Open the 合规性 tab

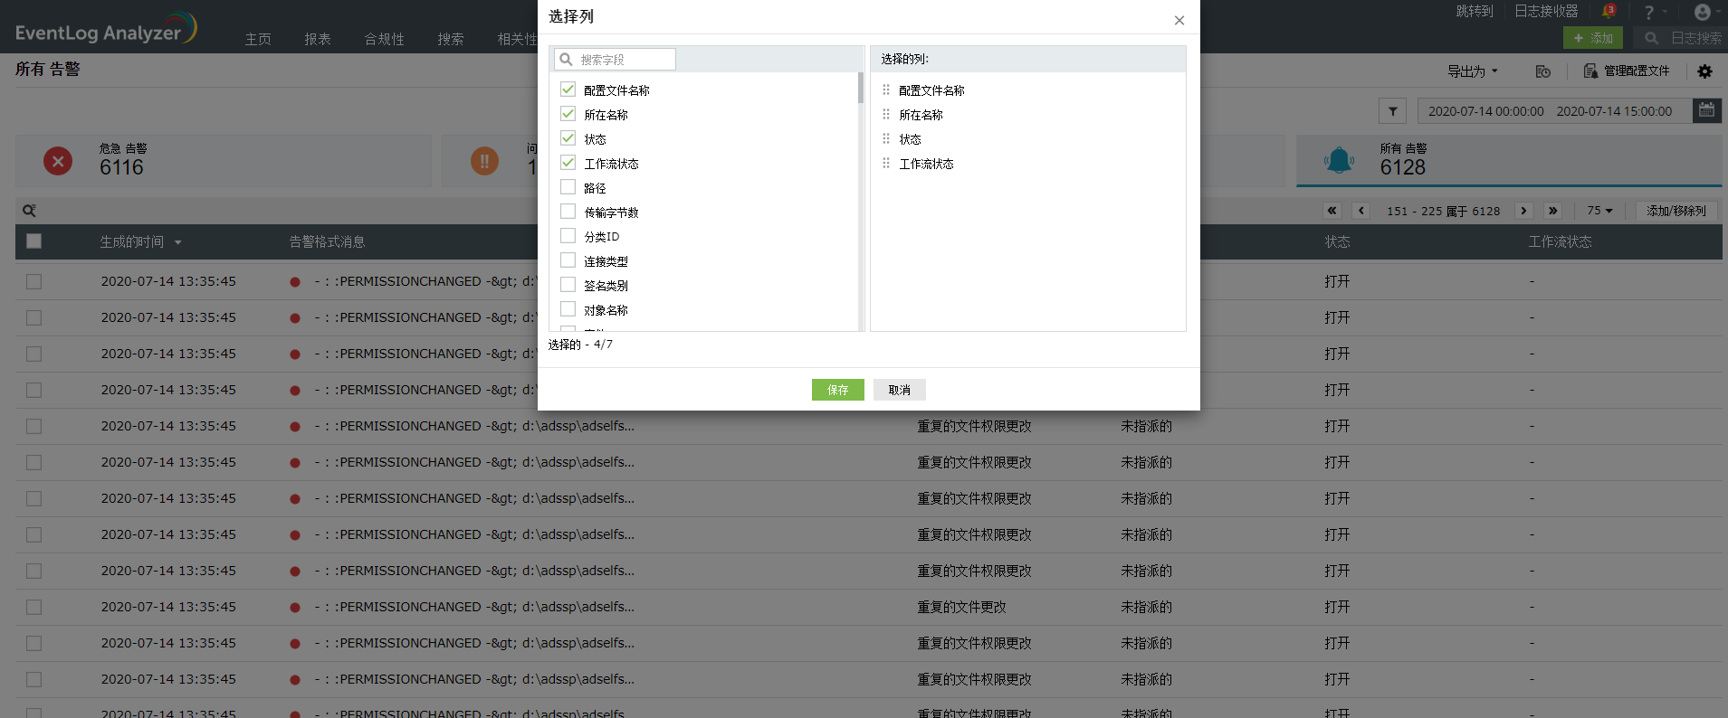point(385,39)
